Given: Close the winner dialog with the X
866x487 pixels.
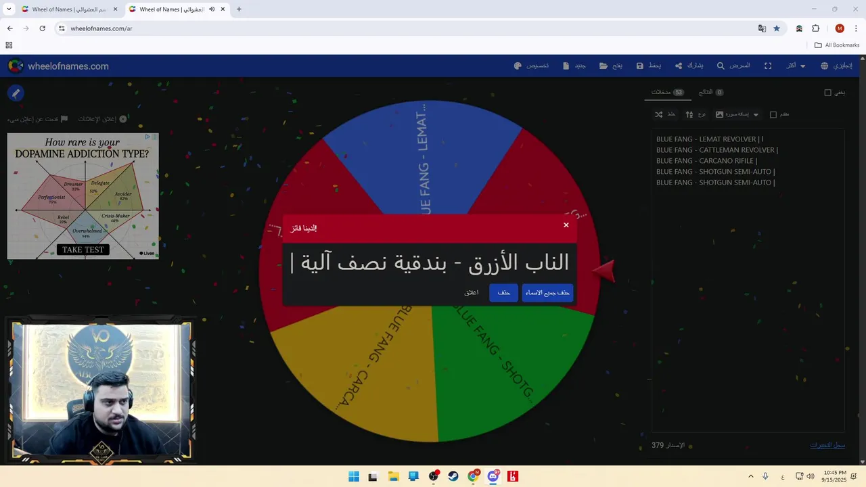Looking at the screenshot, I should pyautogui.click(x=566, y=225).
